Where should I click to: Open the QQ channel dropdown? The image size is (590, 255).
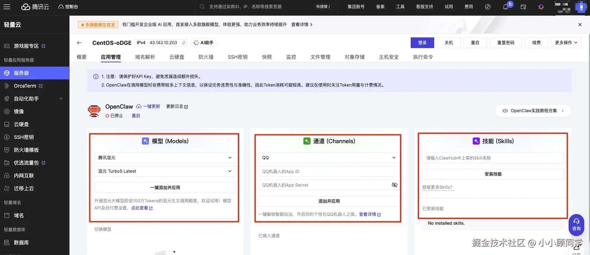pyautogui.click(x=329, y=158)
